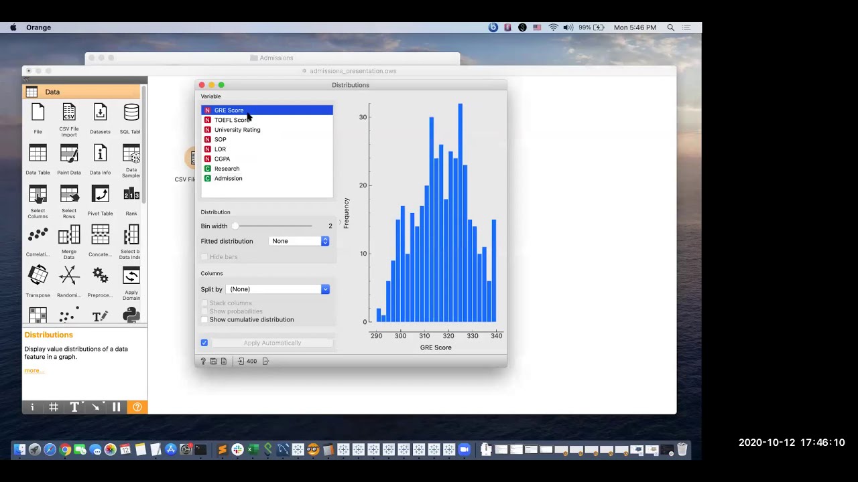The image size is (858, 482).
Task: Click the 'more...' link under Distributions description
Action: click(x=34, y=370)
